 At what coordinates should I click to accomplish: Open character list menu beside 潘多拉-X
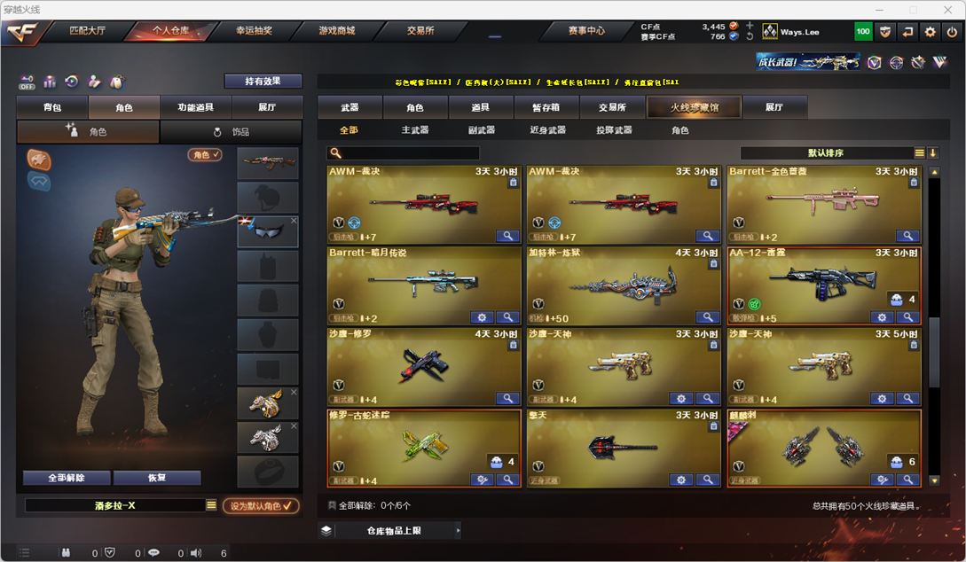click(x=211, y=504)
